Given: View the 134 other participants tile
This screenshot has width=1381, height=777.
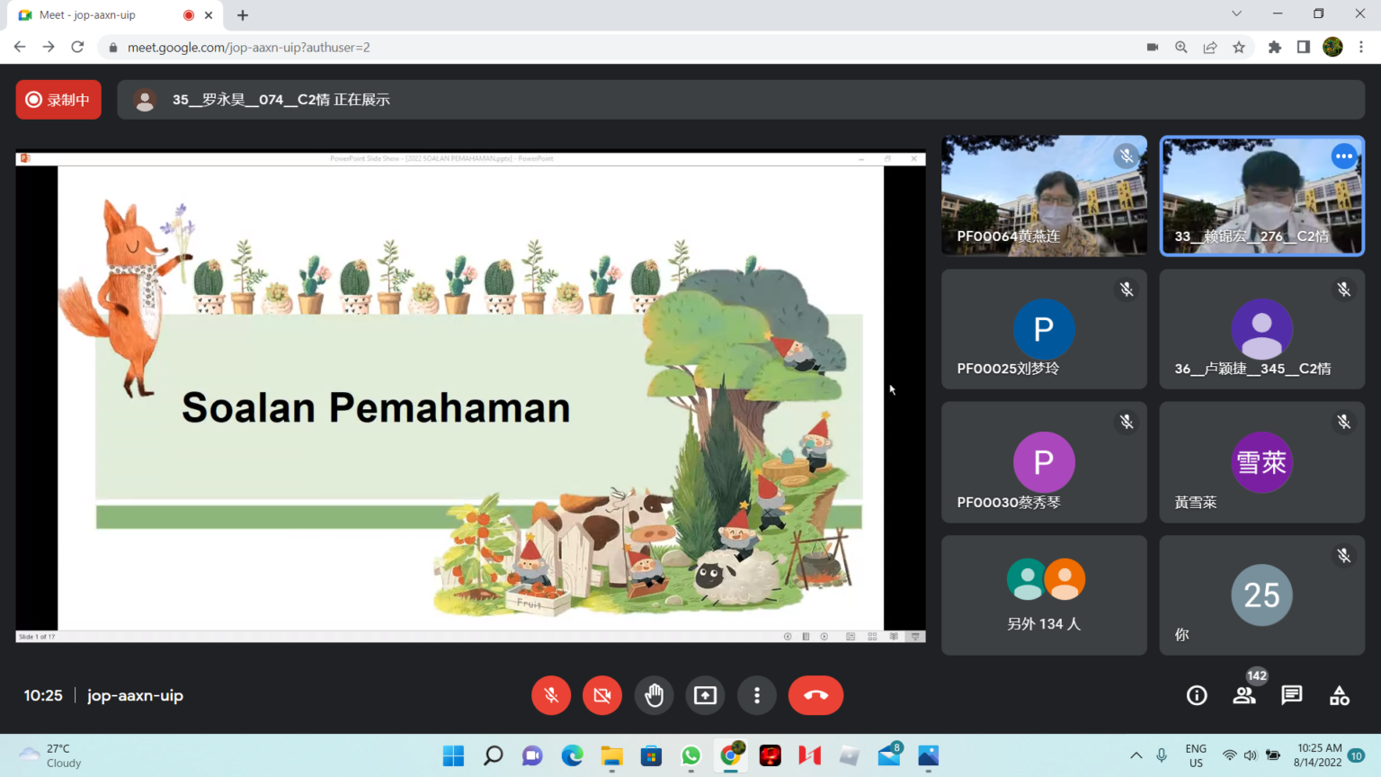Looking at the screenshot, I should (1044, 594).
